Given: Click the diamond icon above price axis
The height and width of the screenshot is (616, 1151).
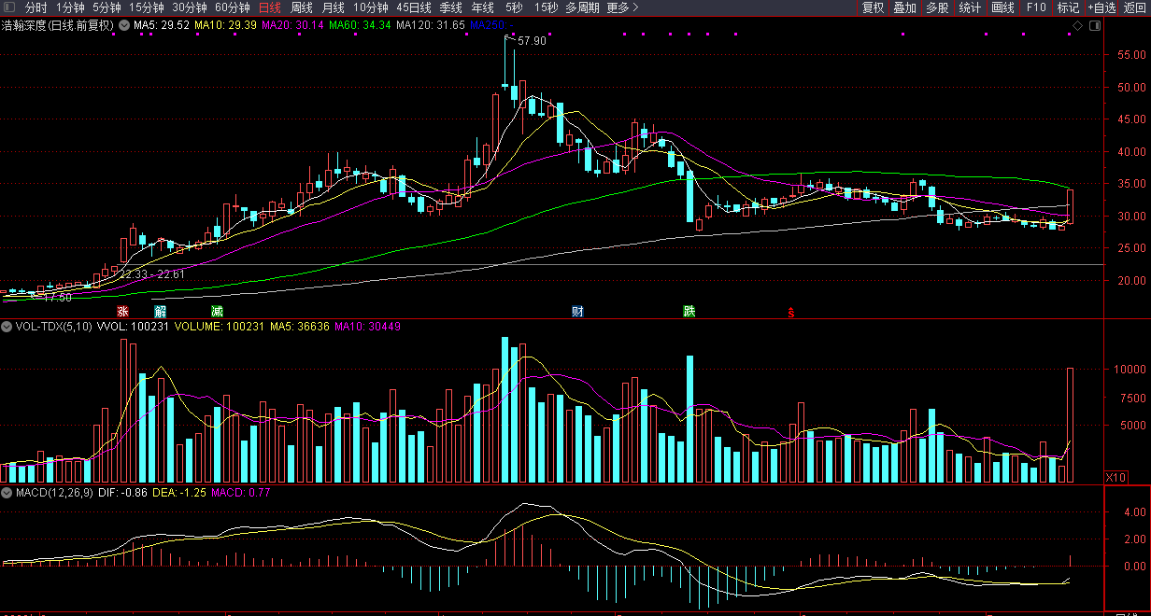Looking at the screenshot, I should [1077, 26].
